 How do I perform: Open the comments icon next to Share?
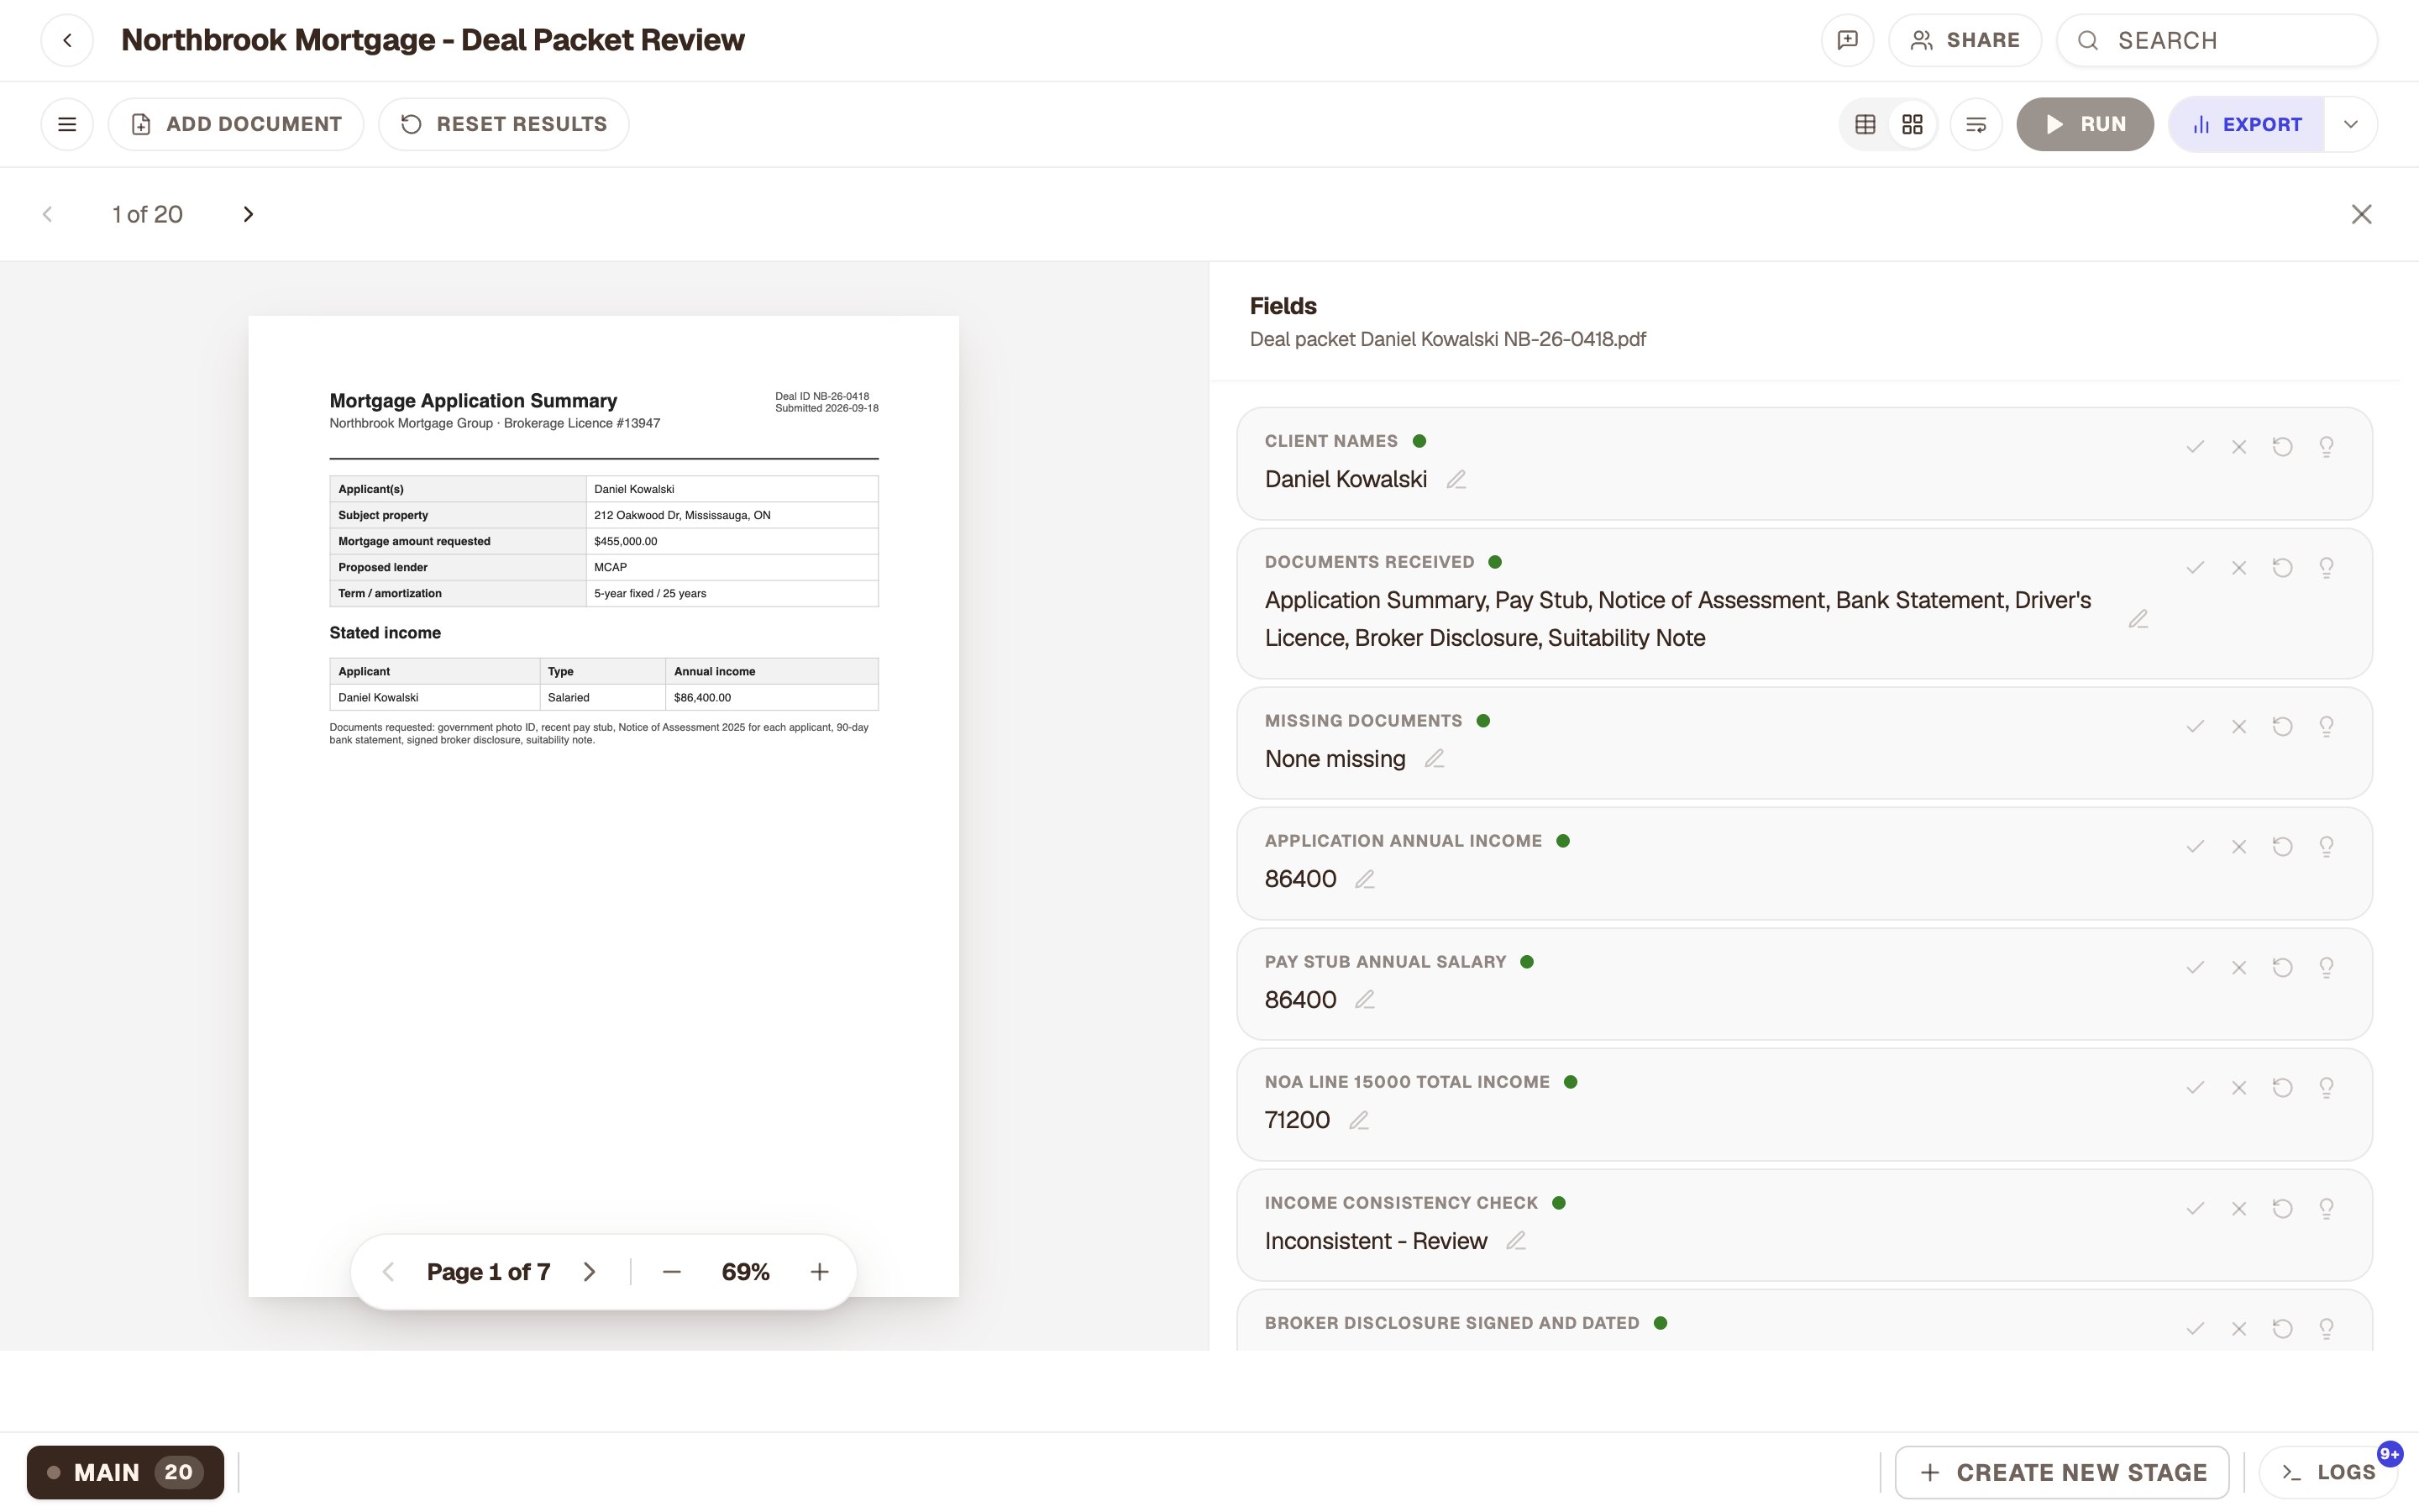(1847, 40)
